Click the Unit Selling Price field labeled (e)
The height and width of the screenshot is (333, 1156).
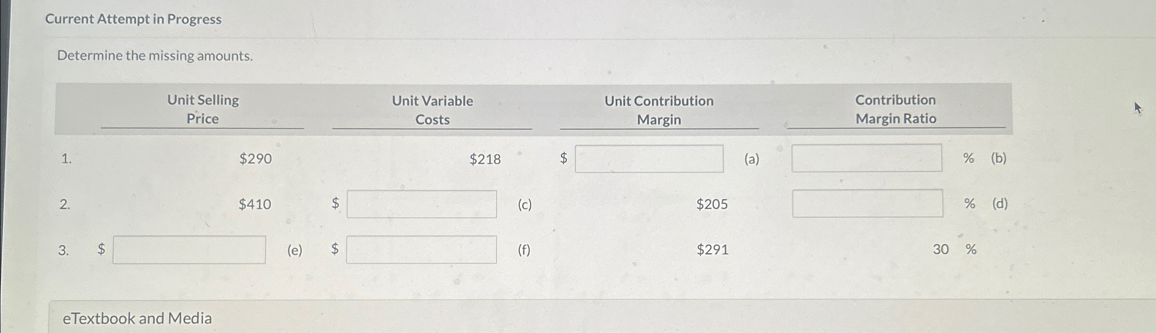pos(189,249)
